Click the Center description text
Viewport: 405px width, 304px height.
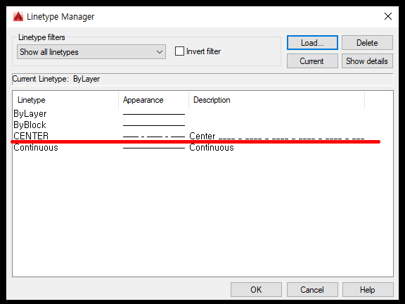[276, 136]
